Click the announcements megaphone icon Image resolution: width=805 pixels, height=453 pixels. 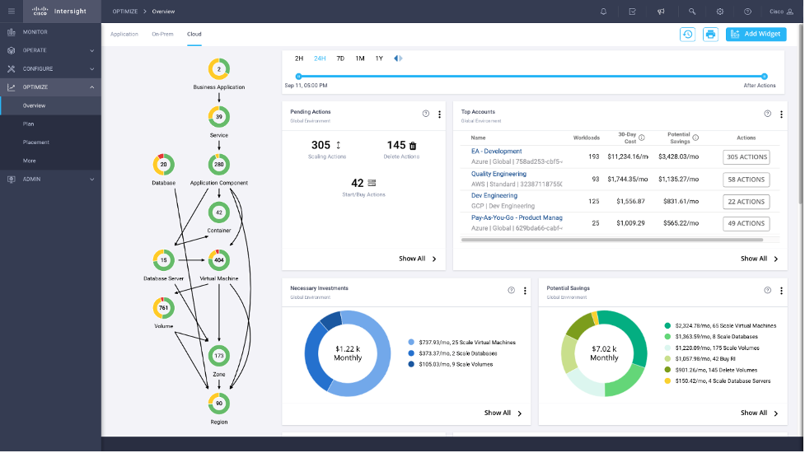661,12
